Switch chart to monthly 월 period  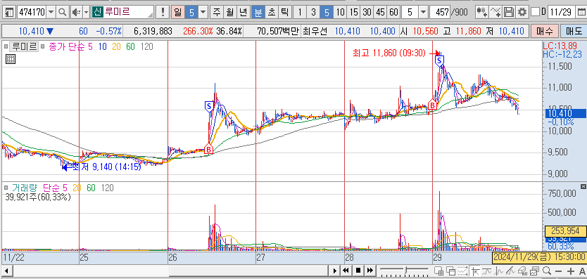tap(230, 13)
